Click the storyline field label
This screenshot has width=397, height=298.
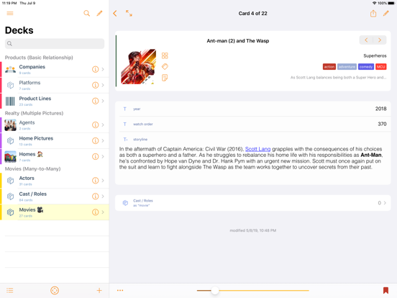point(140,140)
